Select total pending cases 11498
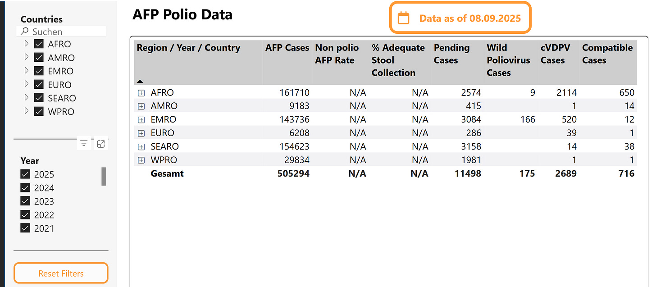Image resolution: width=656 pixels, height=287 pixels. [x=469, y=173]
